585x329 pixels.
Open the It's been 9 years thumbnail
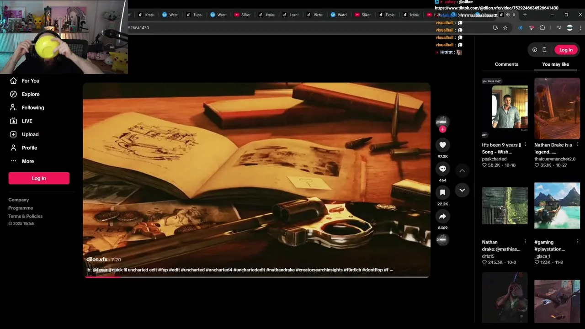point(505,108)
